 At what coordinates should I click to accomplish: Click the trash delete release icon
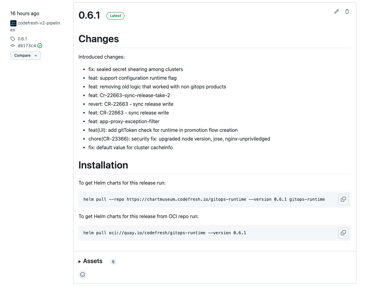(x=347, y=11)
